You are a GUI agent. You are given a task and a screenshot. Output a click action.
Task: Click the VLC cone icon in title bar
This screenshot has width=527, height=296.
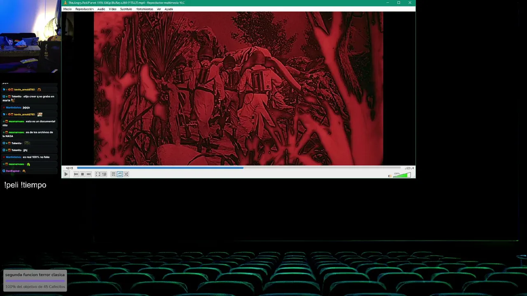point(65,3)
